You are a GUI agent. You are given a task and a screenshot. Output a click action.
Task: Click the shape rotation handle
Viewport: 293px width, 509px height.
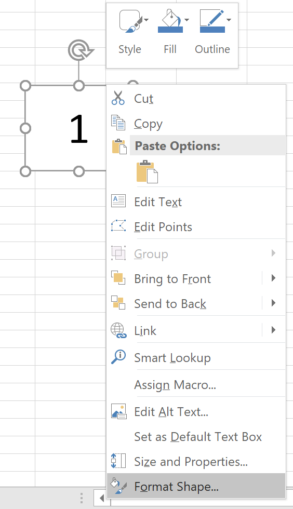pyautogui.click(x=80, y=50)
